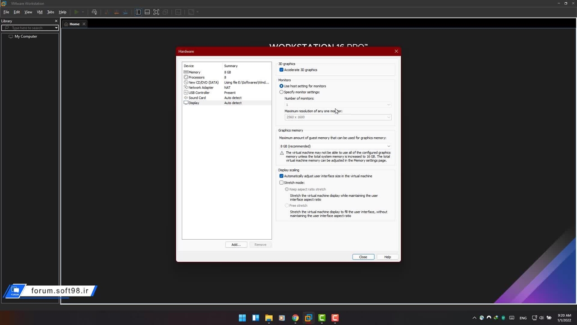Choose the USB Controller device icon
The width and height of the screenshot is (577, 325).
tap(186, 93)
